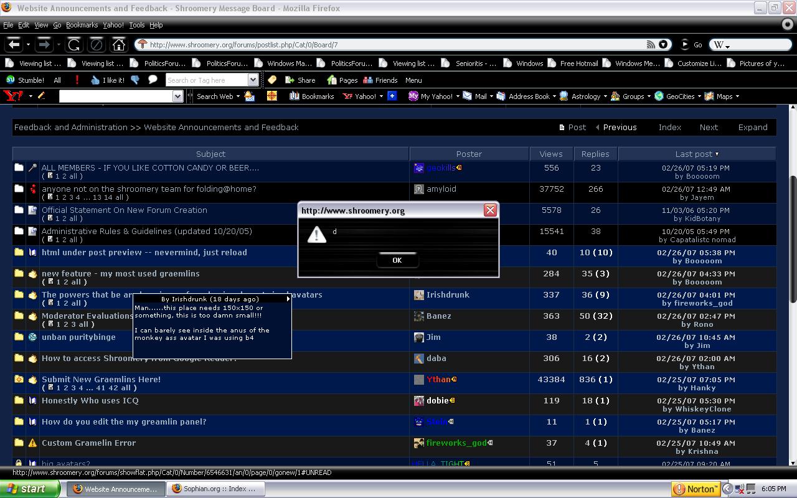The width and height of the screenshot is (797, 498).
Task: Open the Help menu
Action: pos(156,25)
